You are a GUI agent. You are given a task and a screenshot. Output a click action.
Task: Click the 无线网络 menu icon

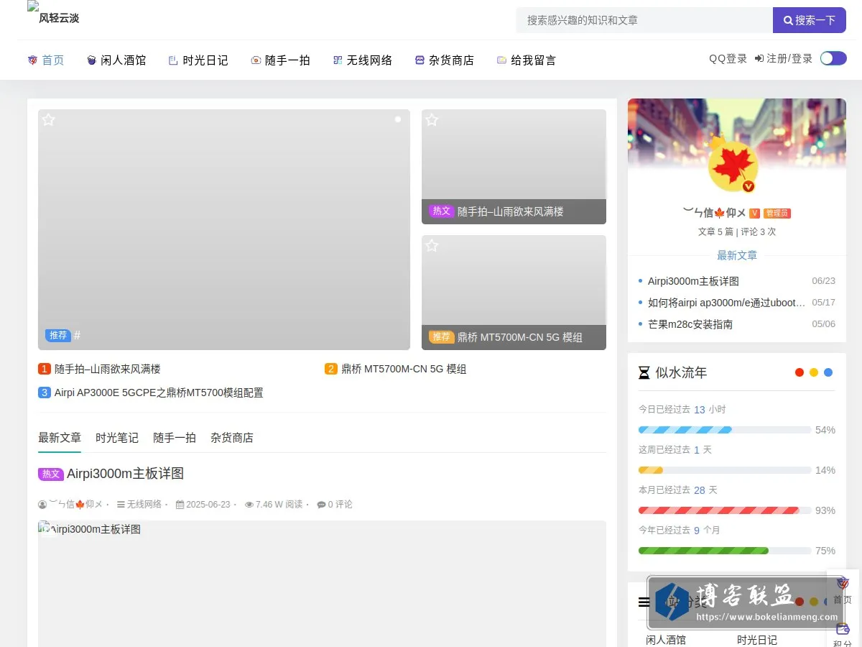tap(338, 60)
